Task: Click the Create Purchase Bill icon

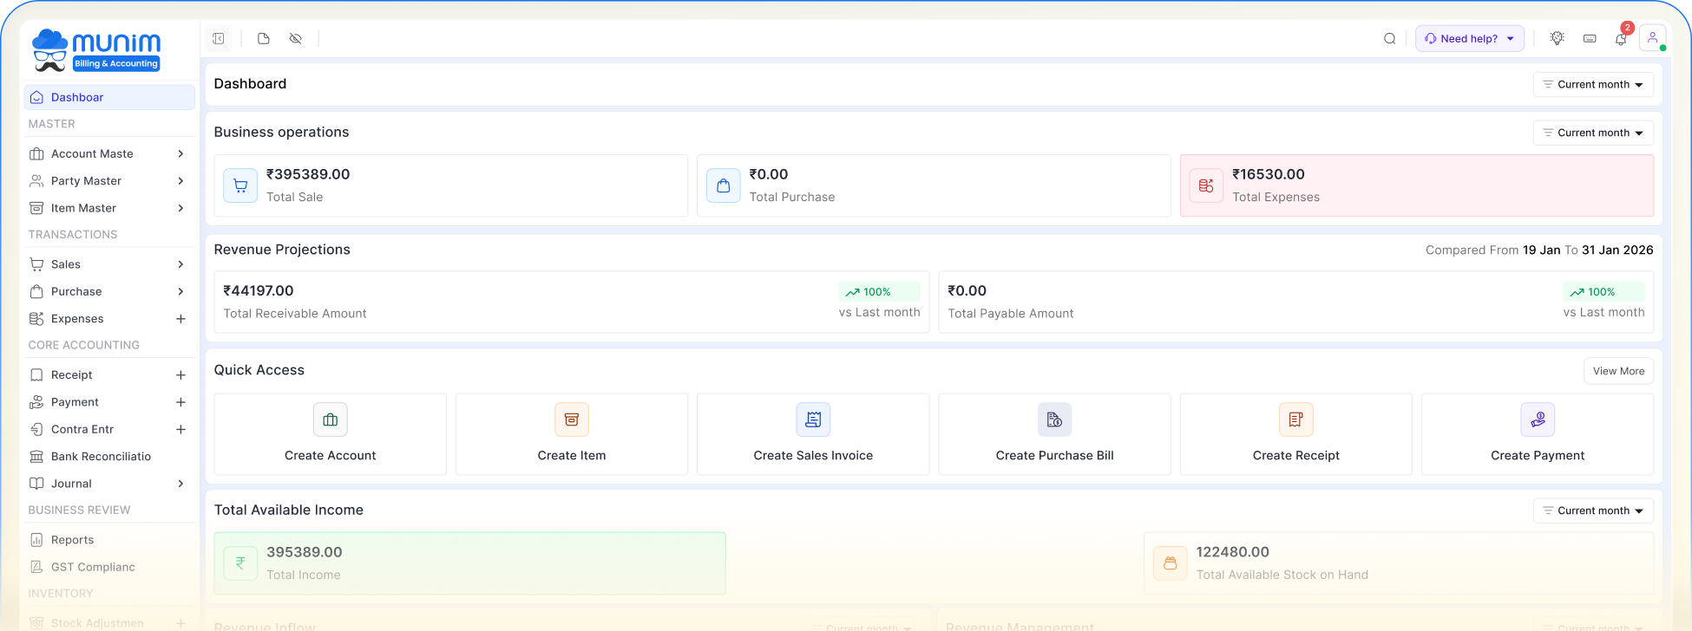Action: tap(1055, 420)
